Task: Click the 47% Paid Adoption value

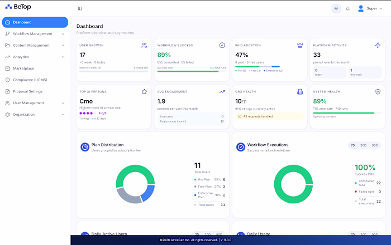Action: [x=242, y=55]
